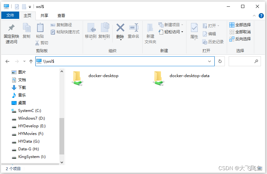Click the Copy (复制) ribbon icon
Viewport: 267px width, 174px height.
point(27,28)
